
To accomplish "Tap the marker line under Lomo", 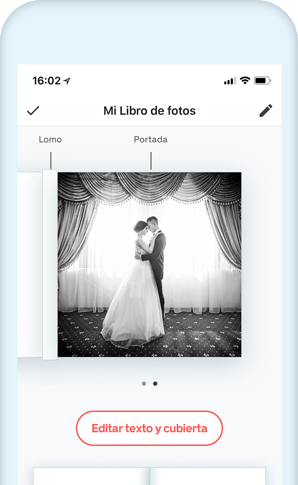I will coord(51,161).
